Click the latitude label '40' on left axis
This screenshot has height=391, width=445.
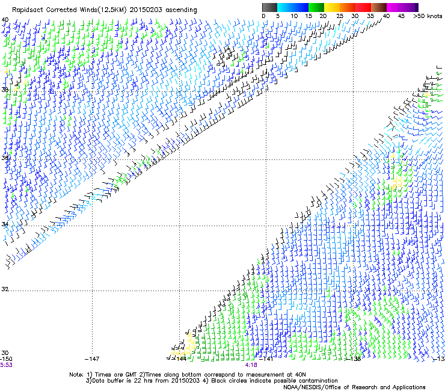[x=5, y=20]
